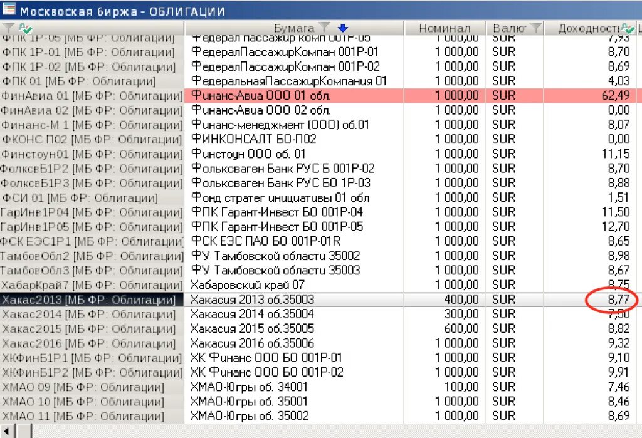
Task: Open filter funnel icon in first column header
Action: click(x=8, y=28)
